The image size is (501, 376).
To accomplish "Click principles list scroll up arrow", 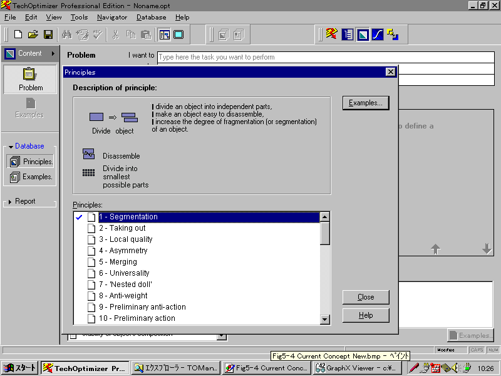I will [324, 217].
